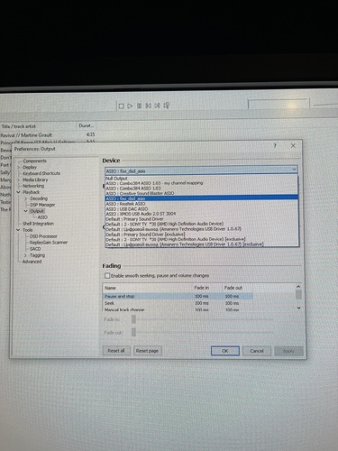Click the OK button
This screenshot has width=338, height=451.
(x=225, y=351)
